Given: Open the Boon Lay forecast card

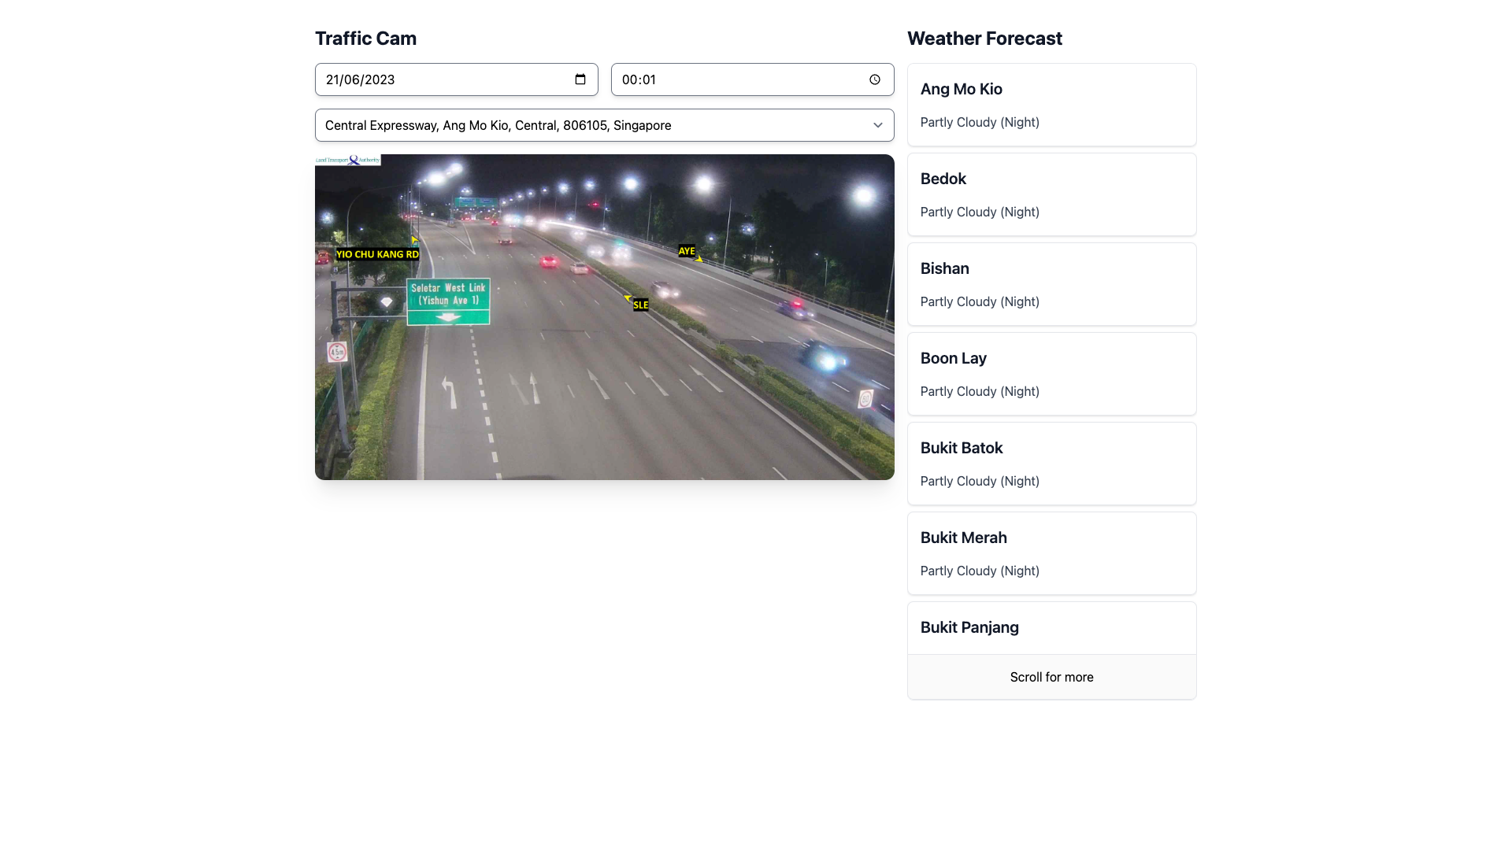Looking at the screenshot, I should 1051,374.
